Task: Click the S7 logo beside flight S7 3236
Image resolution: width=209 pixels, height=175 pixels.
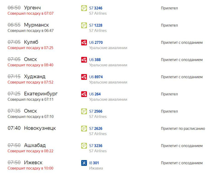Action: coord(84,146)
